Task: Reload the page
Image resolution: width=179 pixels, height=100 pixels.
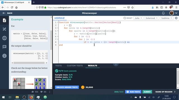Action: (12, 7)
